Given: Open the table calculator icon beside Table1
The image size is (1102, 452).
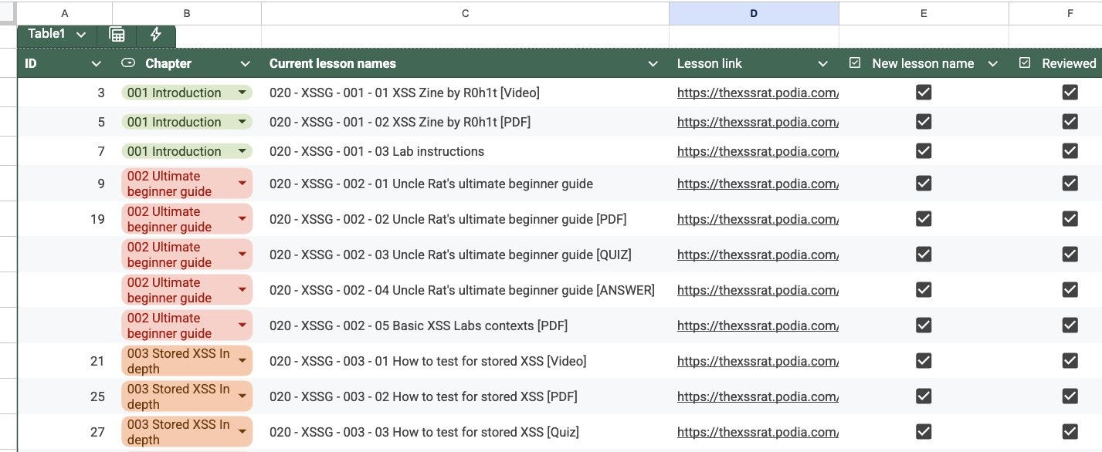Looking at the screenshot, I should pyautogui.click(x=117, y=34).
